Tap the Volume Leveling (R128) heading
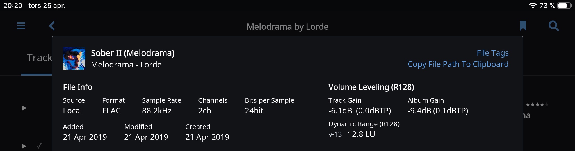 pos(371,87)
